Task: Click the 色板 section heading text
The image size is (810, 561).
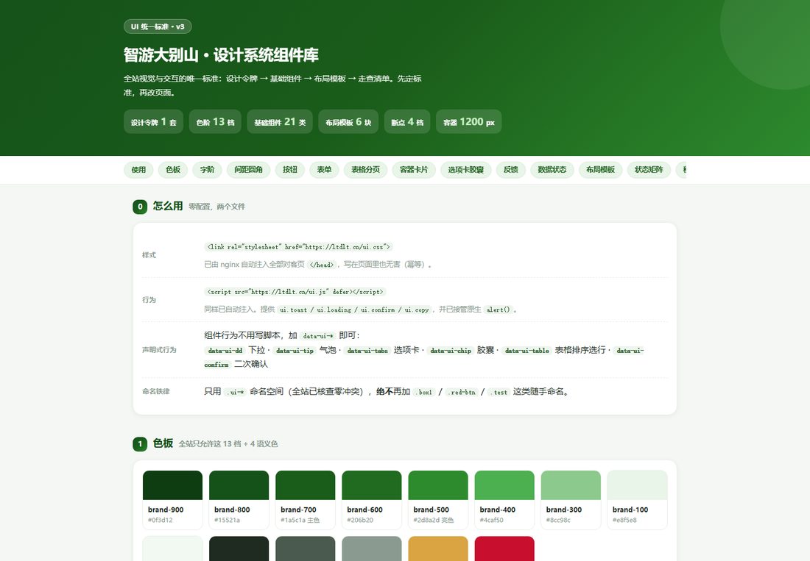Action: [163, 443]
